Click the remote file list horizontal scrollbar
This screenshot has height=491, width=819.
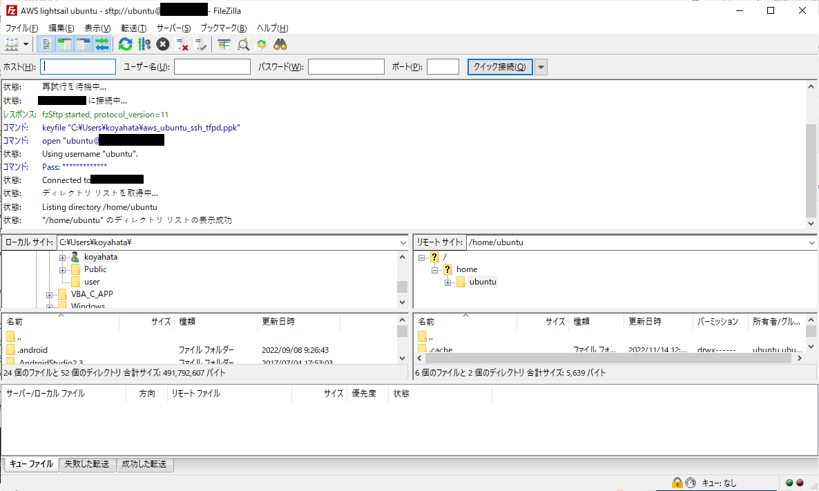point(610,358)
